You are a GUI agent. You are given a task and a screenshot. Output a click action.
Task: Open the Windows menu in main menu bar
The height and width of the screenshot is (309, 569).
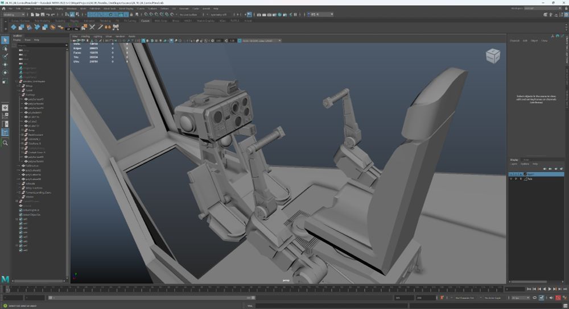(x=72, y=9)
